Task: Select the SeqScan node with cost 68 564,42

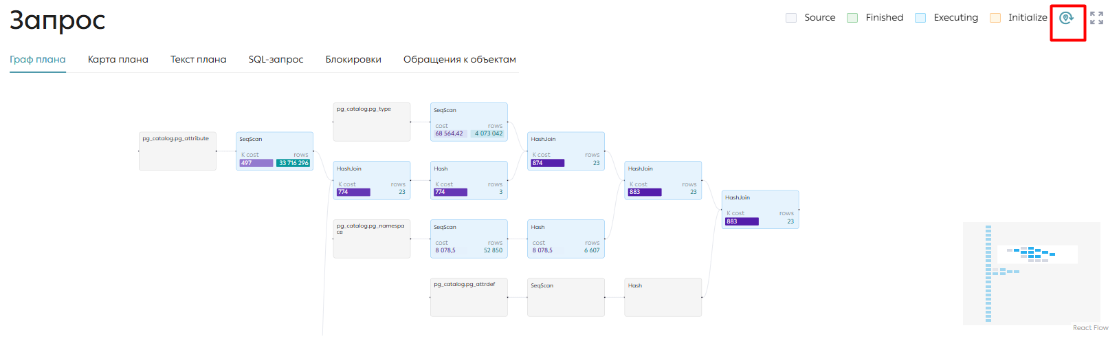Action: click(469, 122)
